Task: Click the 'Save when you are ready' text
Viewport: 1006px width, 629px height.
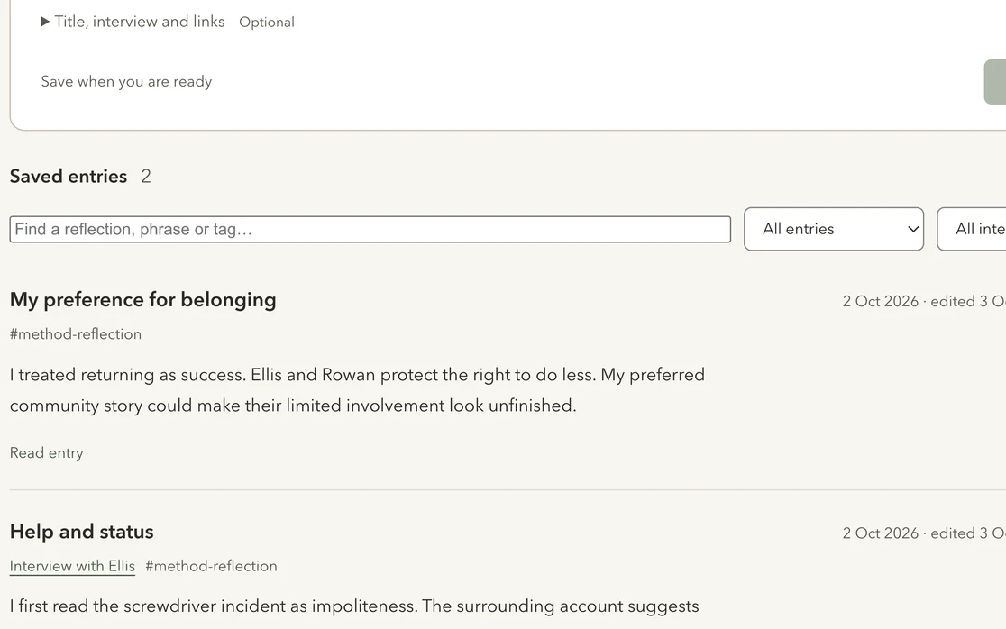Action: click(126, 81)
